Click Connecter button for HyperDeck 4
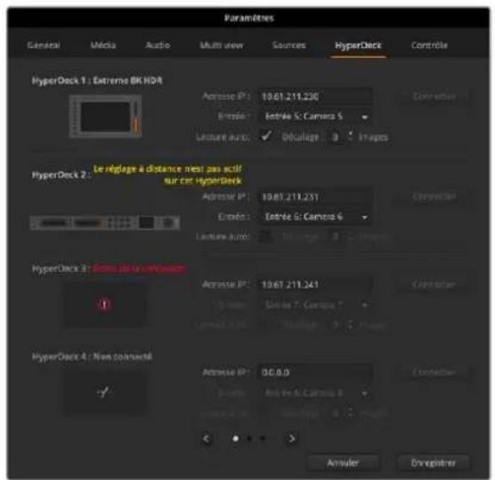The height and width of the screenshot is (480, 495). click(x=434, y=372)
